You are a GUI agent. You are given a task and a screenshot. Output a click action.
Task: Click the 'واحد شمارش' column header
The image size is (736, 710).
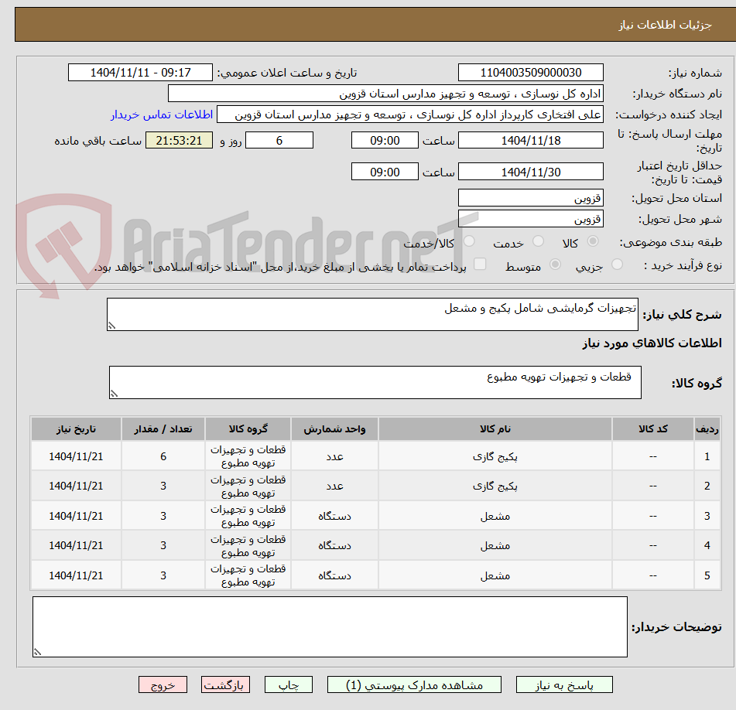pos(334,428)
